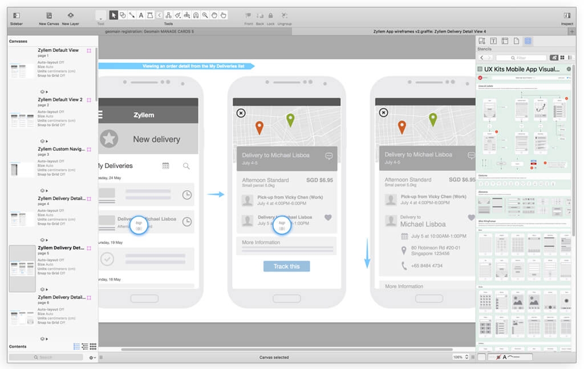Select the Hand tool
The image size is (584, 369).
point(214,15)
